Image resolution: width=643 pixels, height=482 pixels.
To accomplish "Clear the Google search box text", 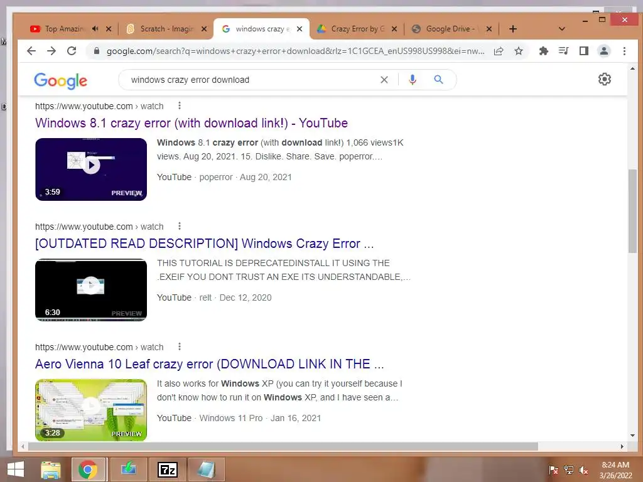I will [x=384, y=80].
